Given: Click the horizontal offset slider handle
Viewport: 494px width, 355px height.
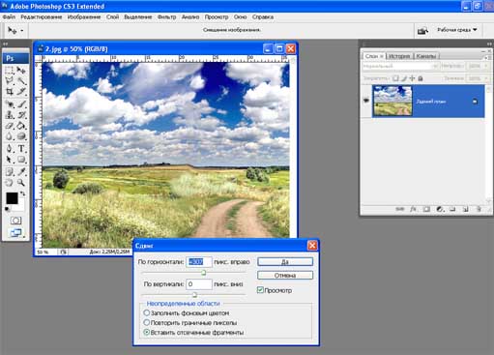Looking at the screenshot, I should (x=203, y=273).
